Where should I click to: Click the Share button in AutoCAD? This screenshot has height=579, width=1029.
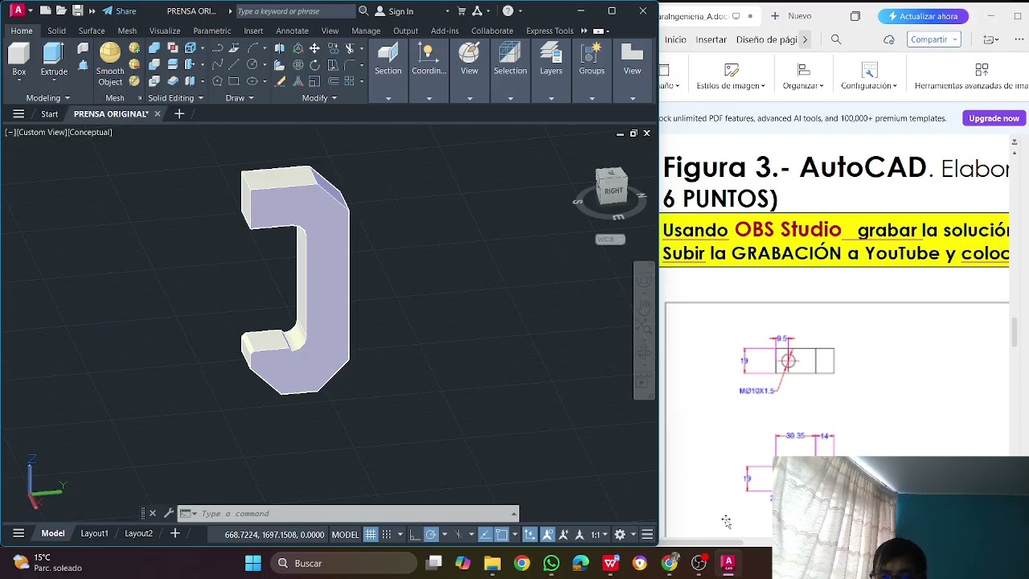tap(119, 11)
